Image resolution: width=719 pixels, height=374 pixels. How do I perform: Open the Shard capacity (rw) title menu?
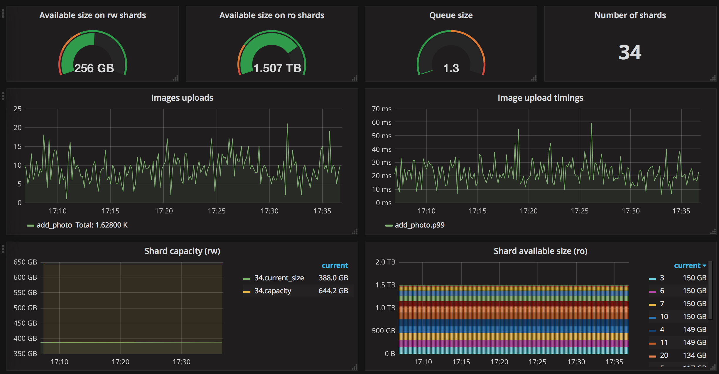coord(182,251)
